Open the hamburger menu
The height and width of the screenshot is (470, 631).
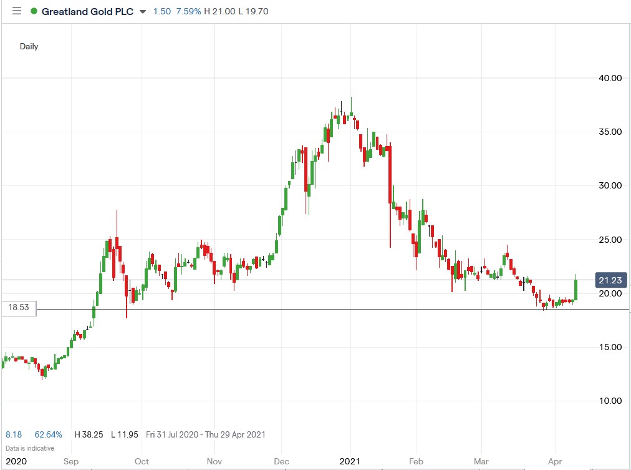[17, 11]
